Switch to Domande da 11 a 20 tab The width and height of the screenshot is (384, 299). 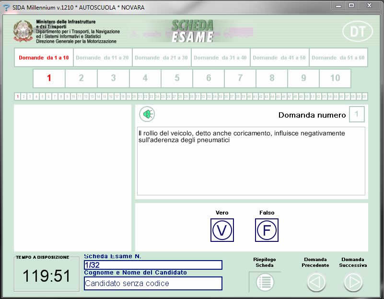[x=102, y=58]
